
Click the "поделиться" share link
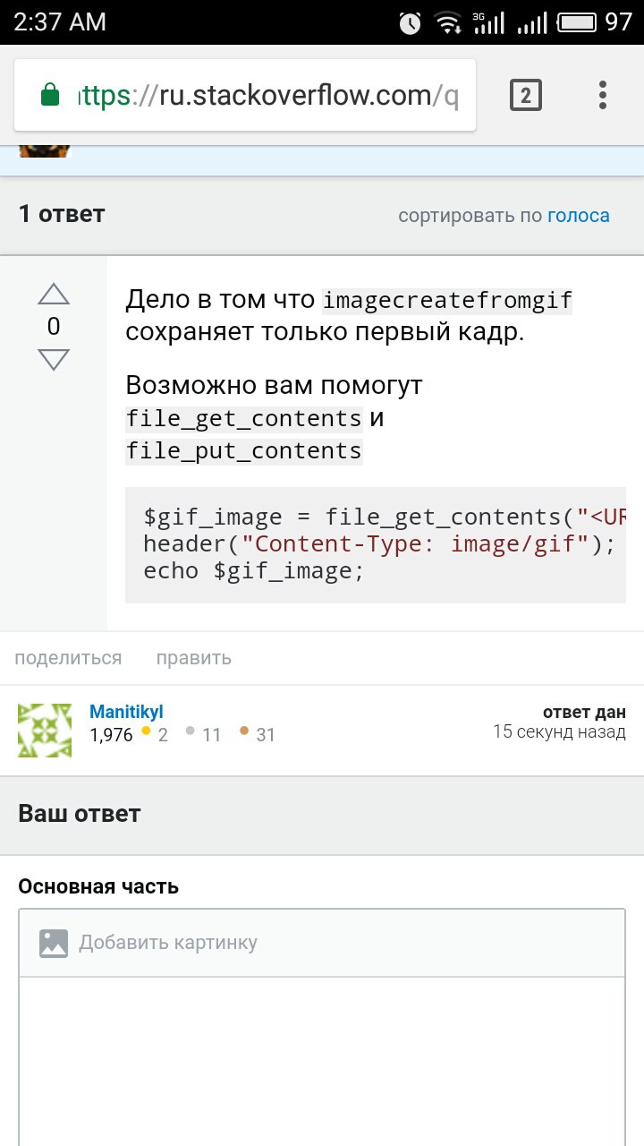[68, 658]
